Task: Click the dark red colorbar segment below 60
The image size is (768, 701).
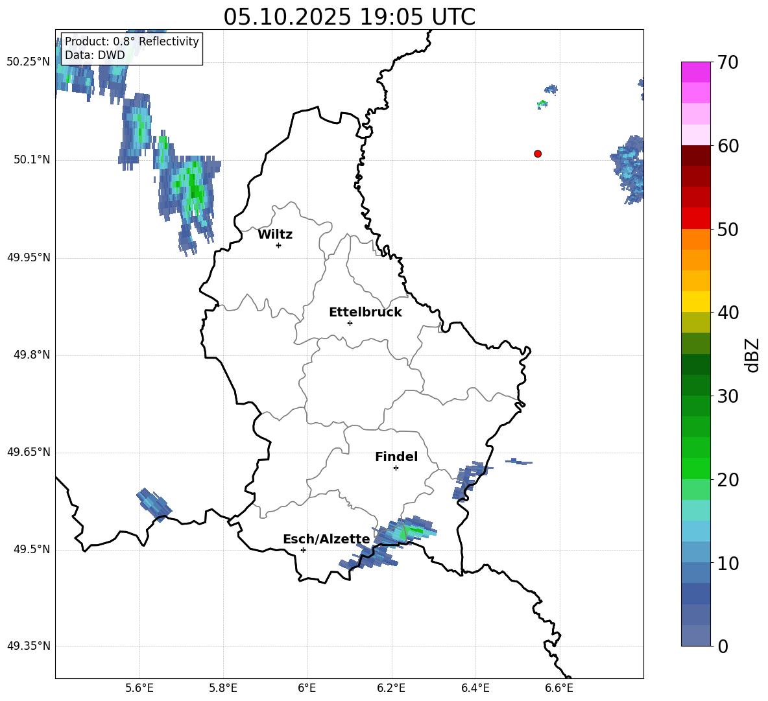Action: (696, 156)
